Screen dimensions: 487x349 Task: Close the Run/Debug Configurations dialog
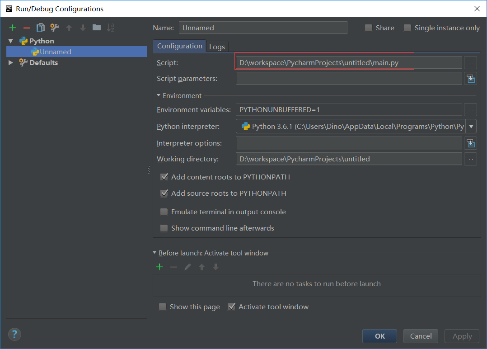tap(477, 9)
